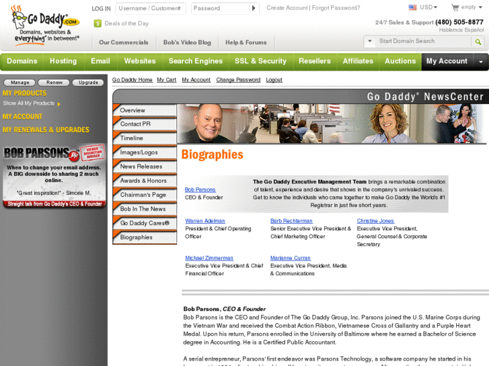The height and width of the screenshot is (366, 489).
Task: Open the Domains menu
Action: [x=22, y=61]
